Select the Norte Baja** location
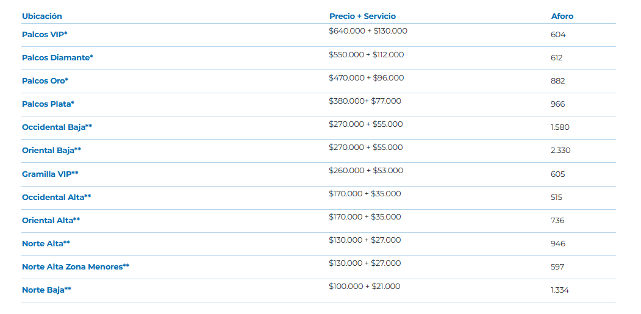This screenshot has width=641, height=314. point(46,290)
